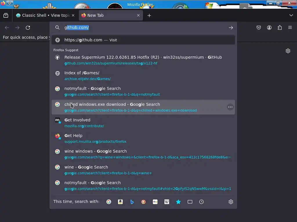
Task: Open Get Help support.mozilla.org suggestion
Action: pyautogui.click(x=143, y=138)
